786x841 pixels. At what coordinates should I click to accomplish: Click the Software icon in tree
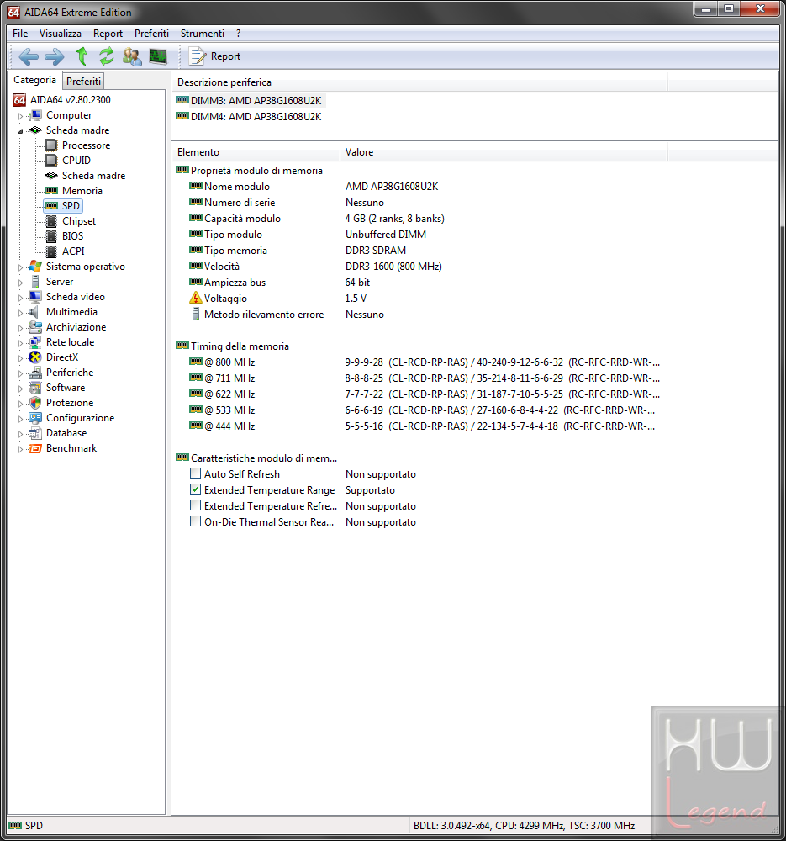(x=35, y=387)
